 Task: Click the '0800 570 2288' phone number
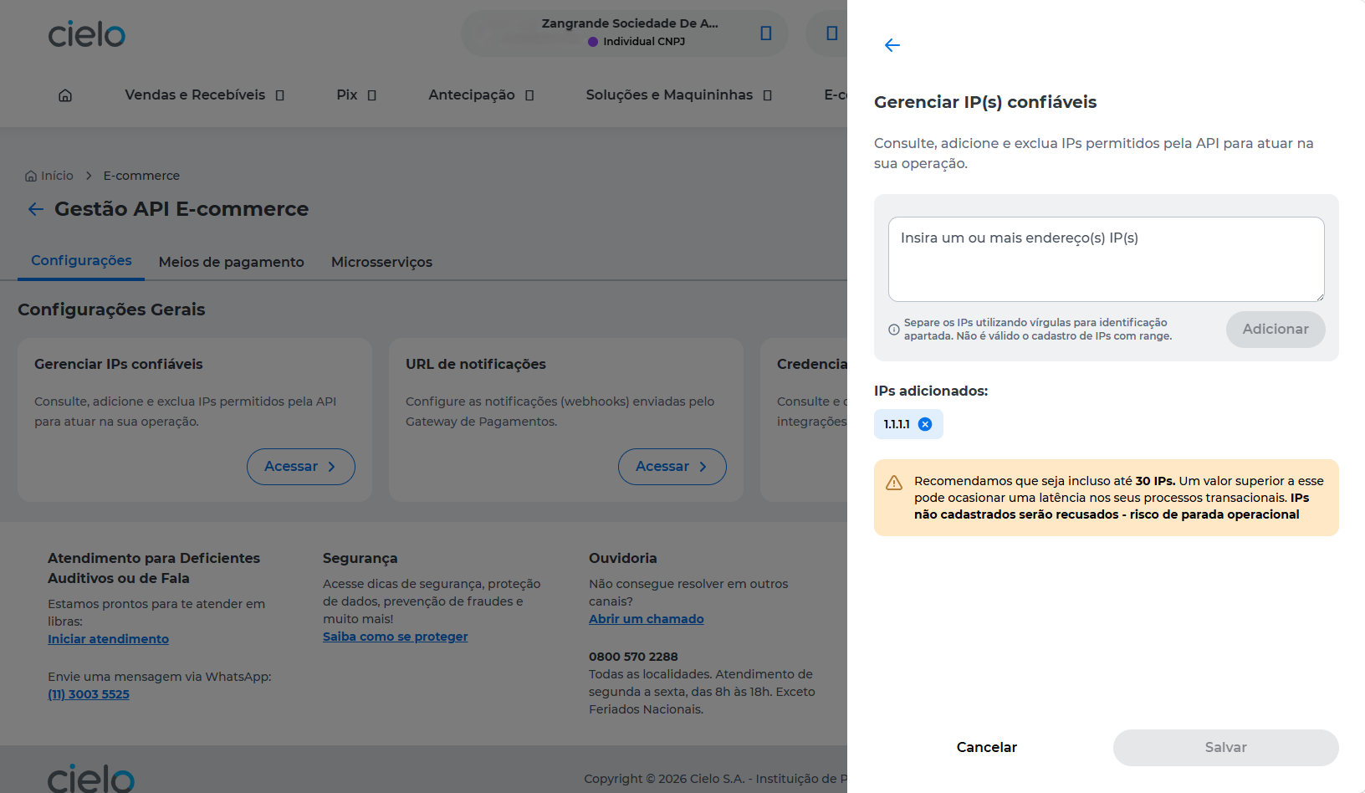click(633, 657)
